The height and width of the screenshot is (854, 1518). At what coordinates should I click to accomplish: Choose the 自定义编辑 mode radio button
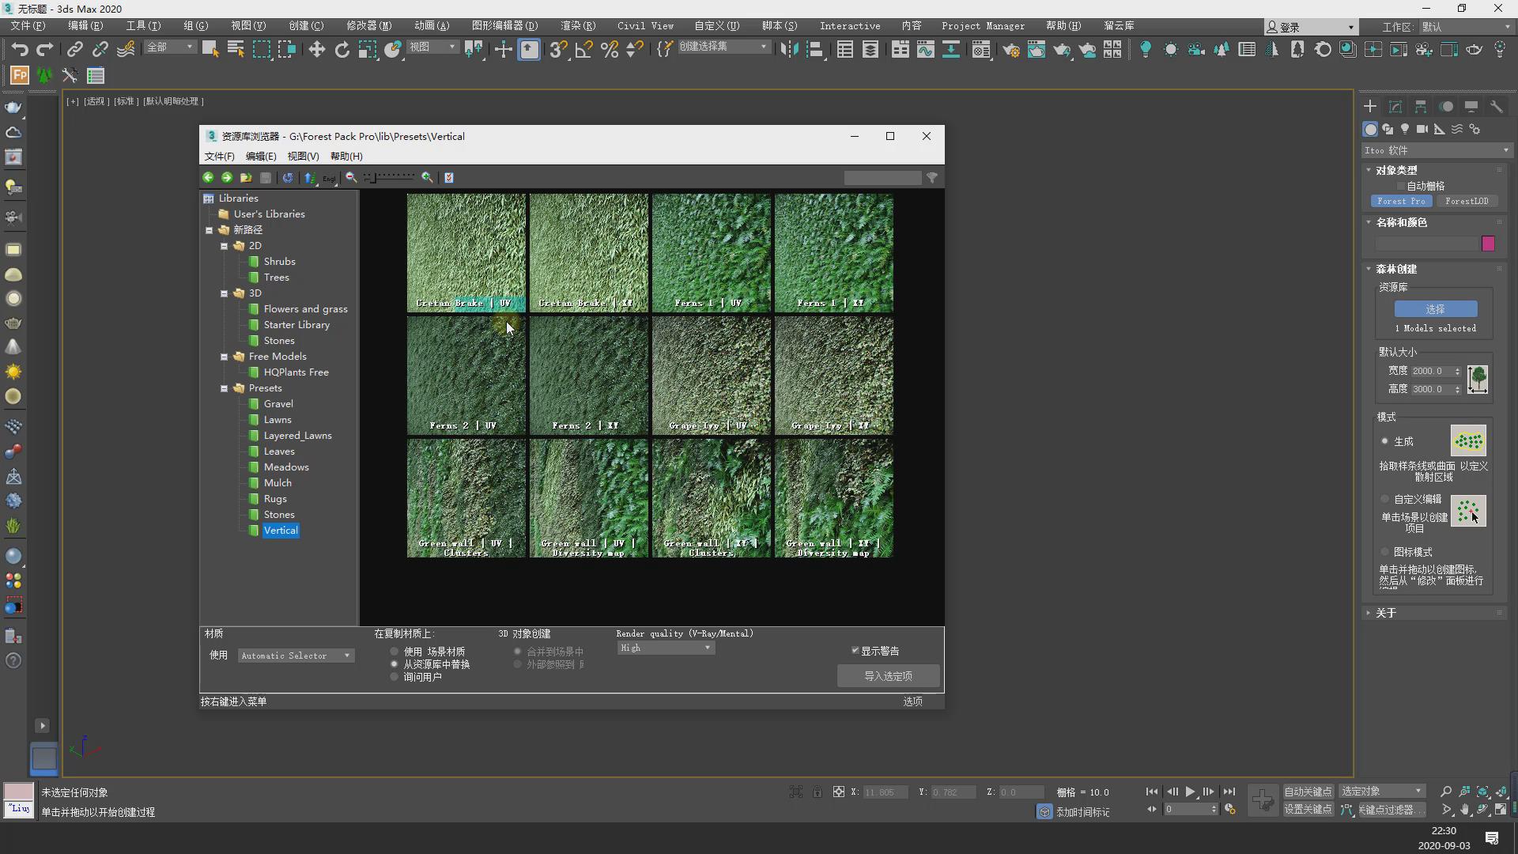coord(1384,499)
